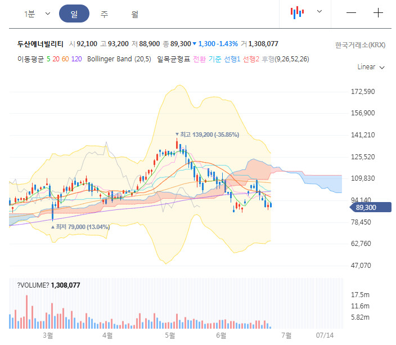This screenshot has height=345, width=396.
Task: Click the 125,520 price axis label
Action: 363,157
